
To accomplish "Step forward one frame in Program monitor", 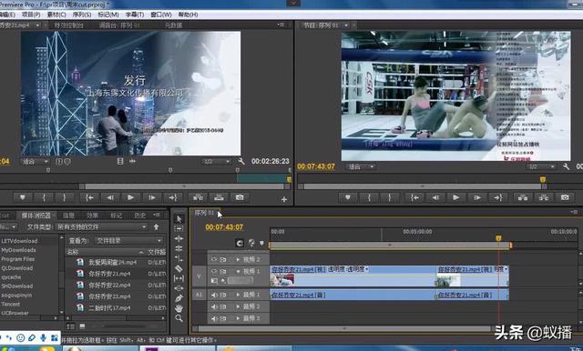I will pos(477,197).
